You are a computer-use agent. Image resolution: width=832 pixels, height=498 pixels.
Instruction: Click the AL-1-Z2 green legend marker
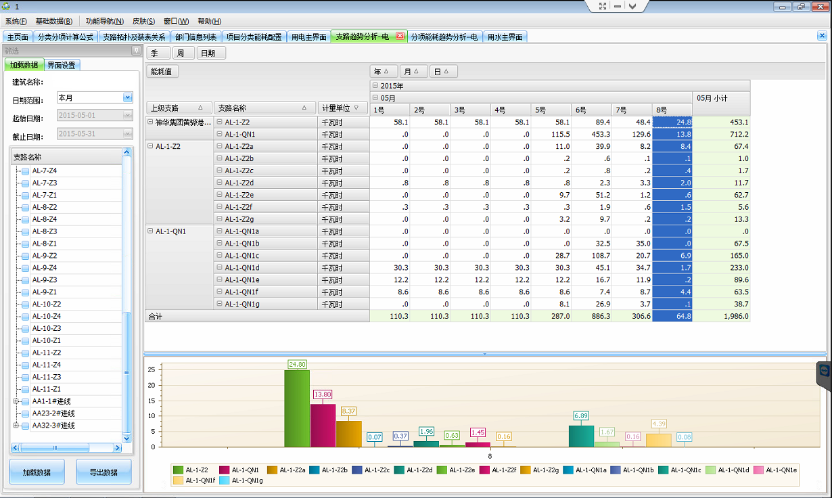[x=179, y=470]
